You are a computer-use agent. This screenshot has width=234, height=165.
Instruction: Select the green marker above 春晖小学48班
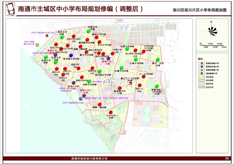pyautogui.click(x=89, y=81)
